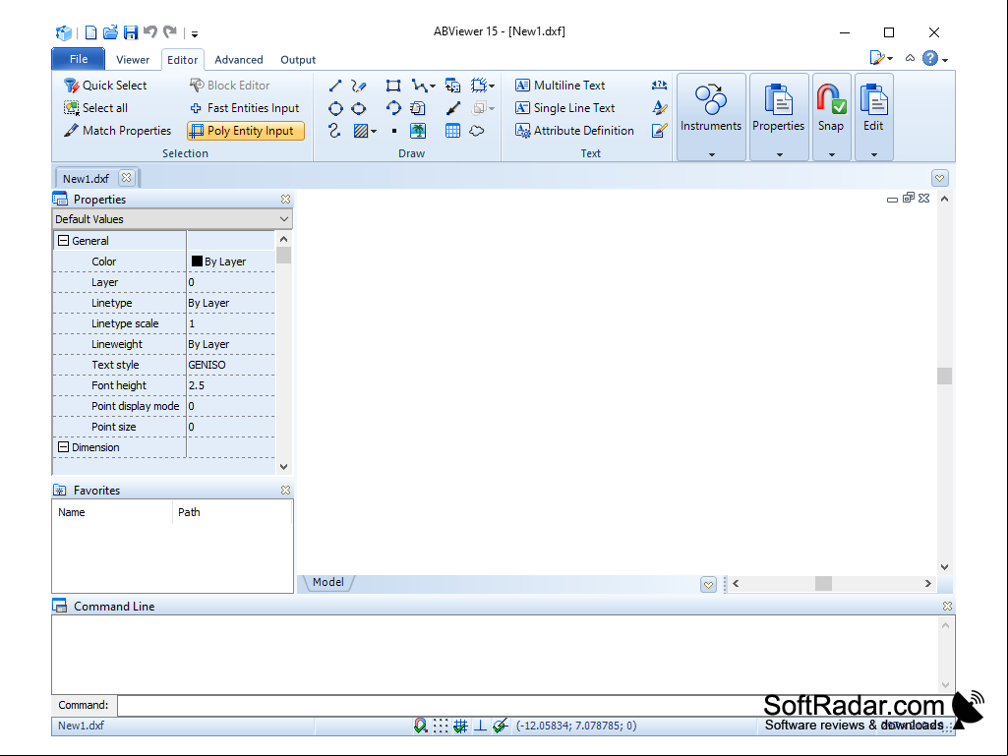Toggle Fast Entities Input
This screenshot has height=756, width=1008.
pyautogui.click(x=245, y=108)
